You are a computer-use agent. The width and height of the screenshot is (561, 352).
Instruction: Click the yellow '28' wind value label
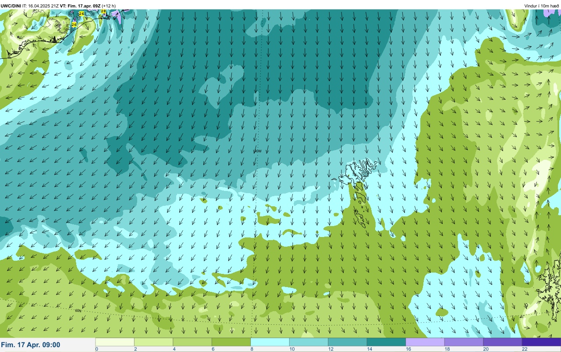[103, 11]
